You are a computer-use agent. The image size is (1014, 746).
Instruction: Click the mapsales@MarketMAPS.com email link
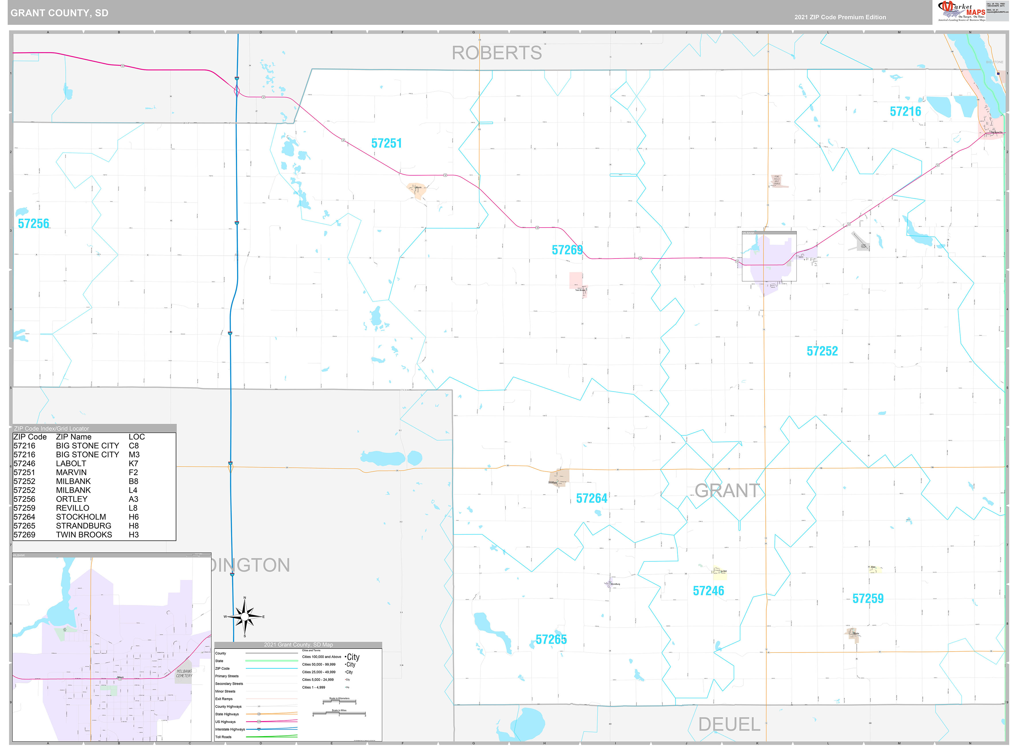pos(997,12)
